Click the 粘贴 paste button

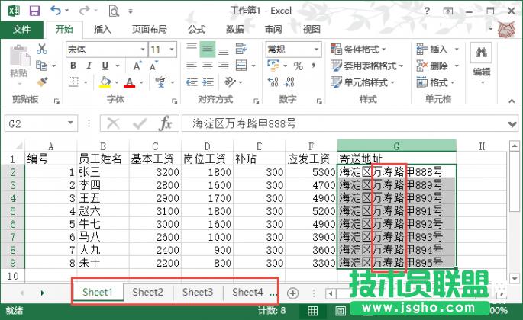click(19, 64)
